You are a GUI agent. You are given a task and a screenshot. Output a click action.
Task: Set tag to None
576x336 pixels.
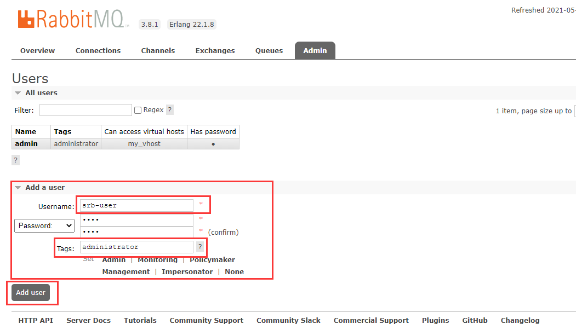(235, 272)
